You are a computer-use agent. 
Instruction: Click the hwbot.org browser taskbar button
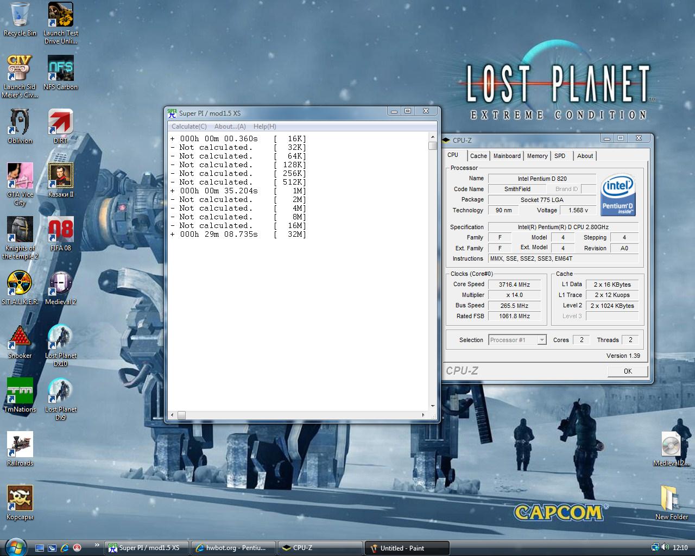coord(233,548)
